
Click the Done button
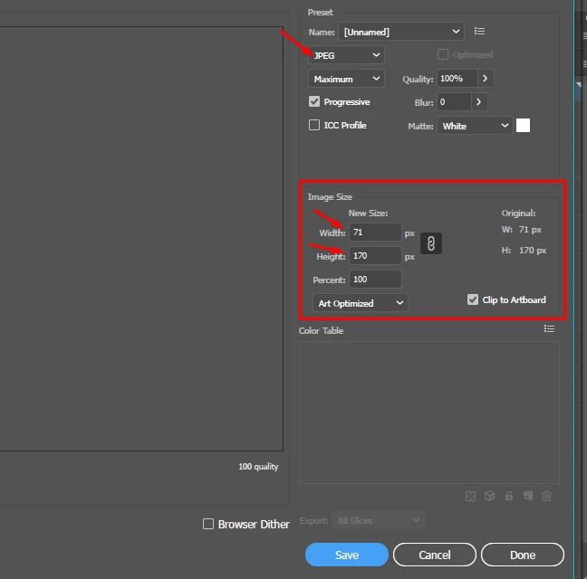tap(523, 555)
